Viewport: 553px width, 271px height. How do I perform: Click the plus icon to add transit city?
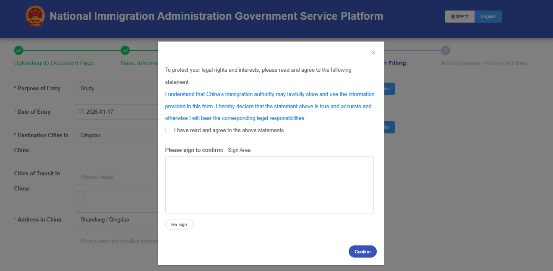click(80, 196)
